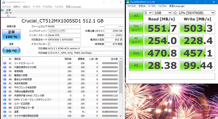This screenshot has width=218, height=119.
Task: Click status orb for 消去失敗回数 row
Action: (x=5, y=83)
